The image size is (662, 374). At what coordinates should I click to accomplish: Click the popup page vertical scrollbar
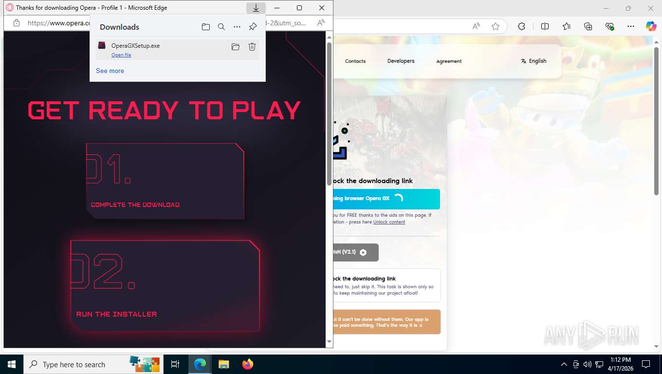pos(329,113)
